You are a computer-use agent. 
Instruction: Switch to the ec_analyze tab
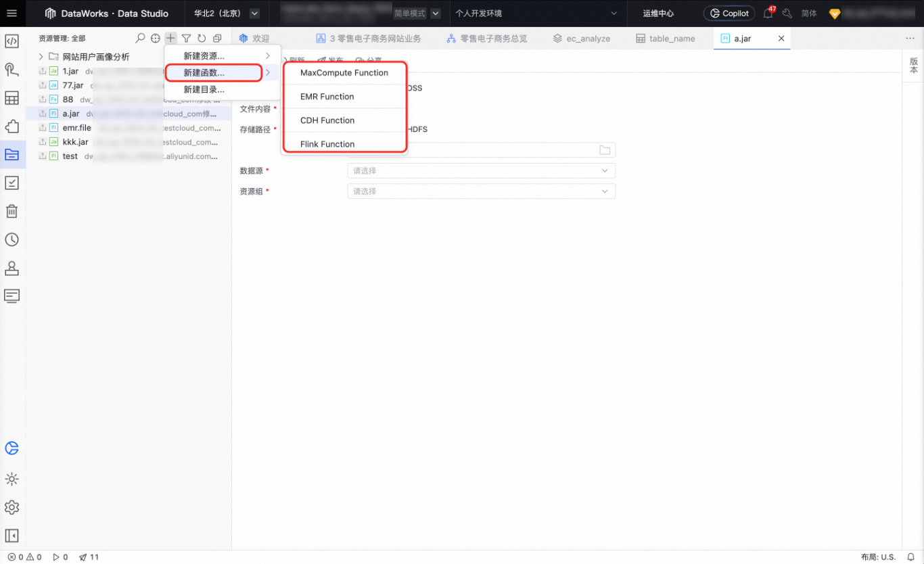pos(582,39)
